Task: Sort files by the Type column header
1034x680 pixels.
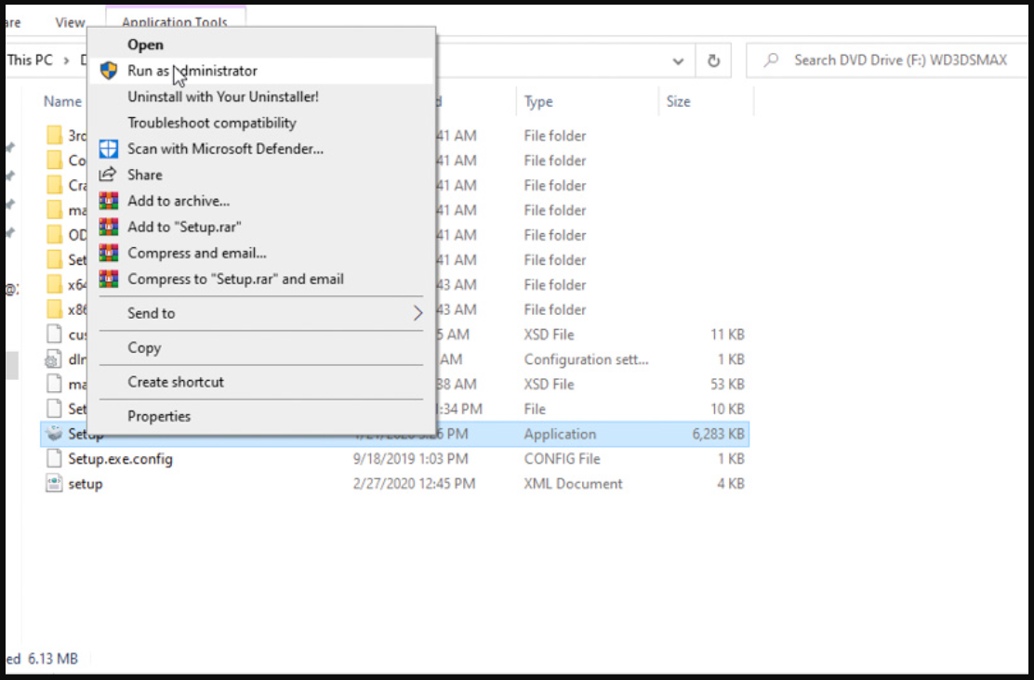Action: click(x=538, y=102)
